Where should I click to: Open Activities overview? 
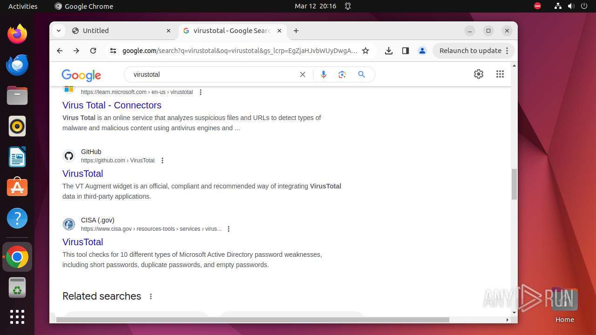[23, 6]
